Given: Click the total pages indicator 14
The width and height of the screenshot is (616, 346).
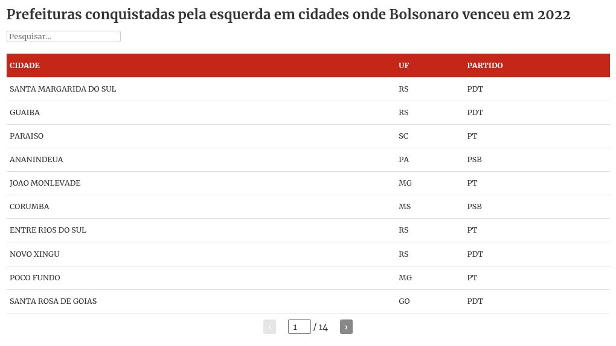Looking at the screenshot, I should [323, 327].
